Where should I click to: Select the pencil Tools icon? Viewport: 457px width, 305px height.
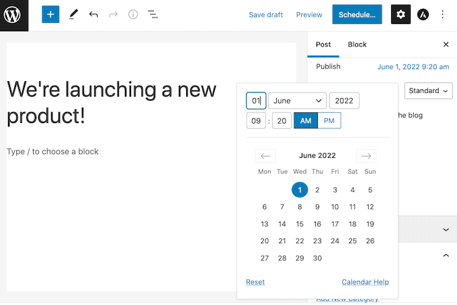tap(73, 14)
